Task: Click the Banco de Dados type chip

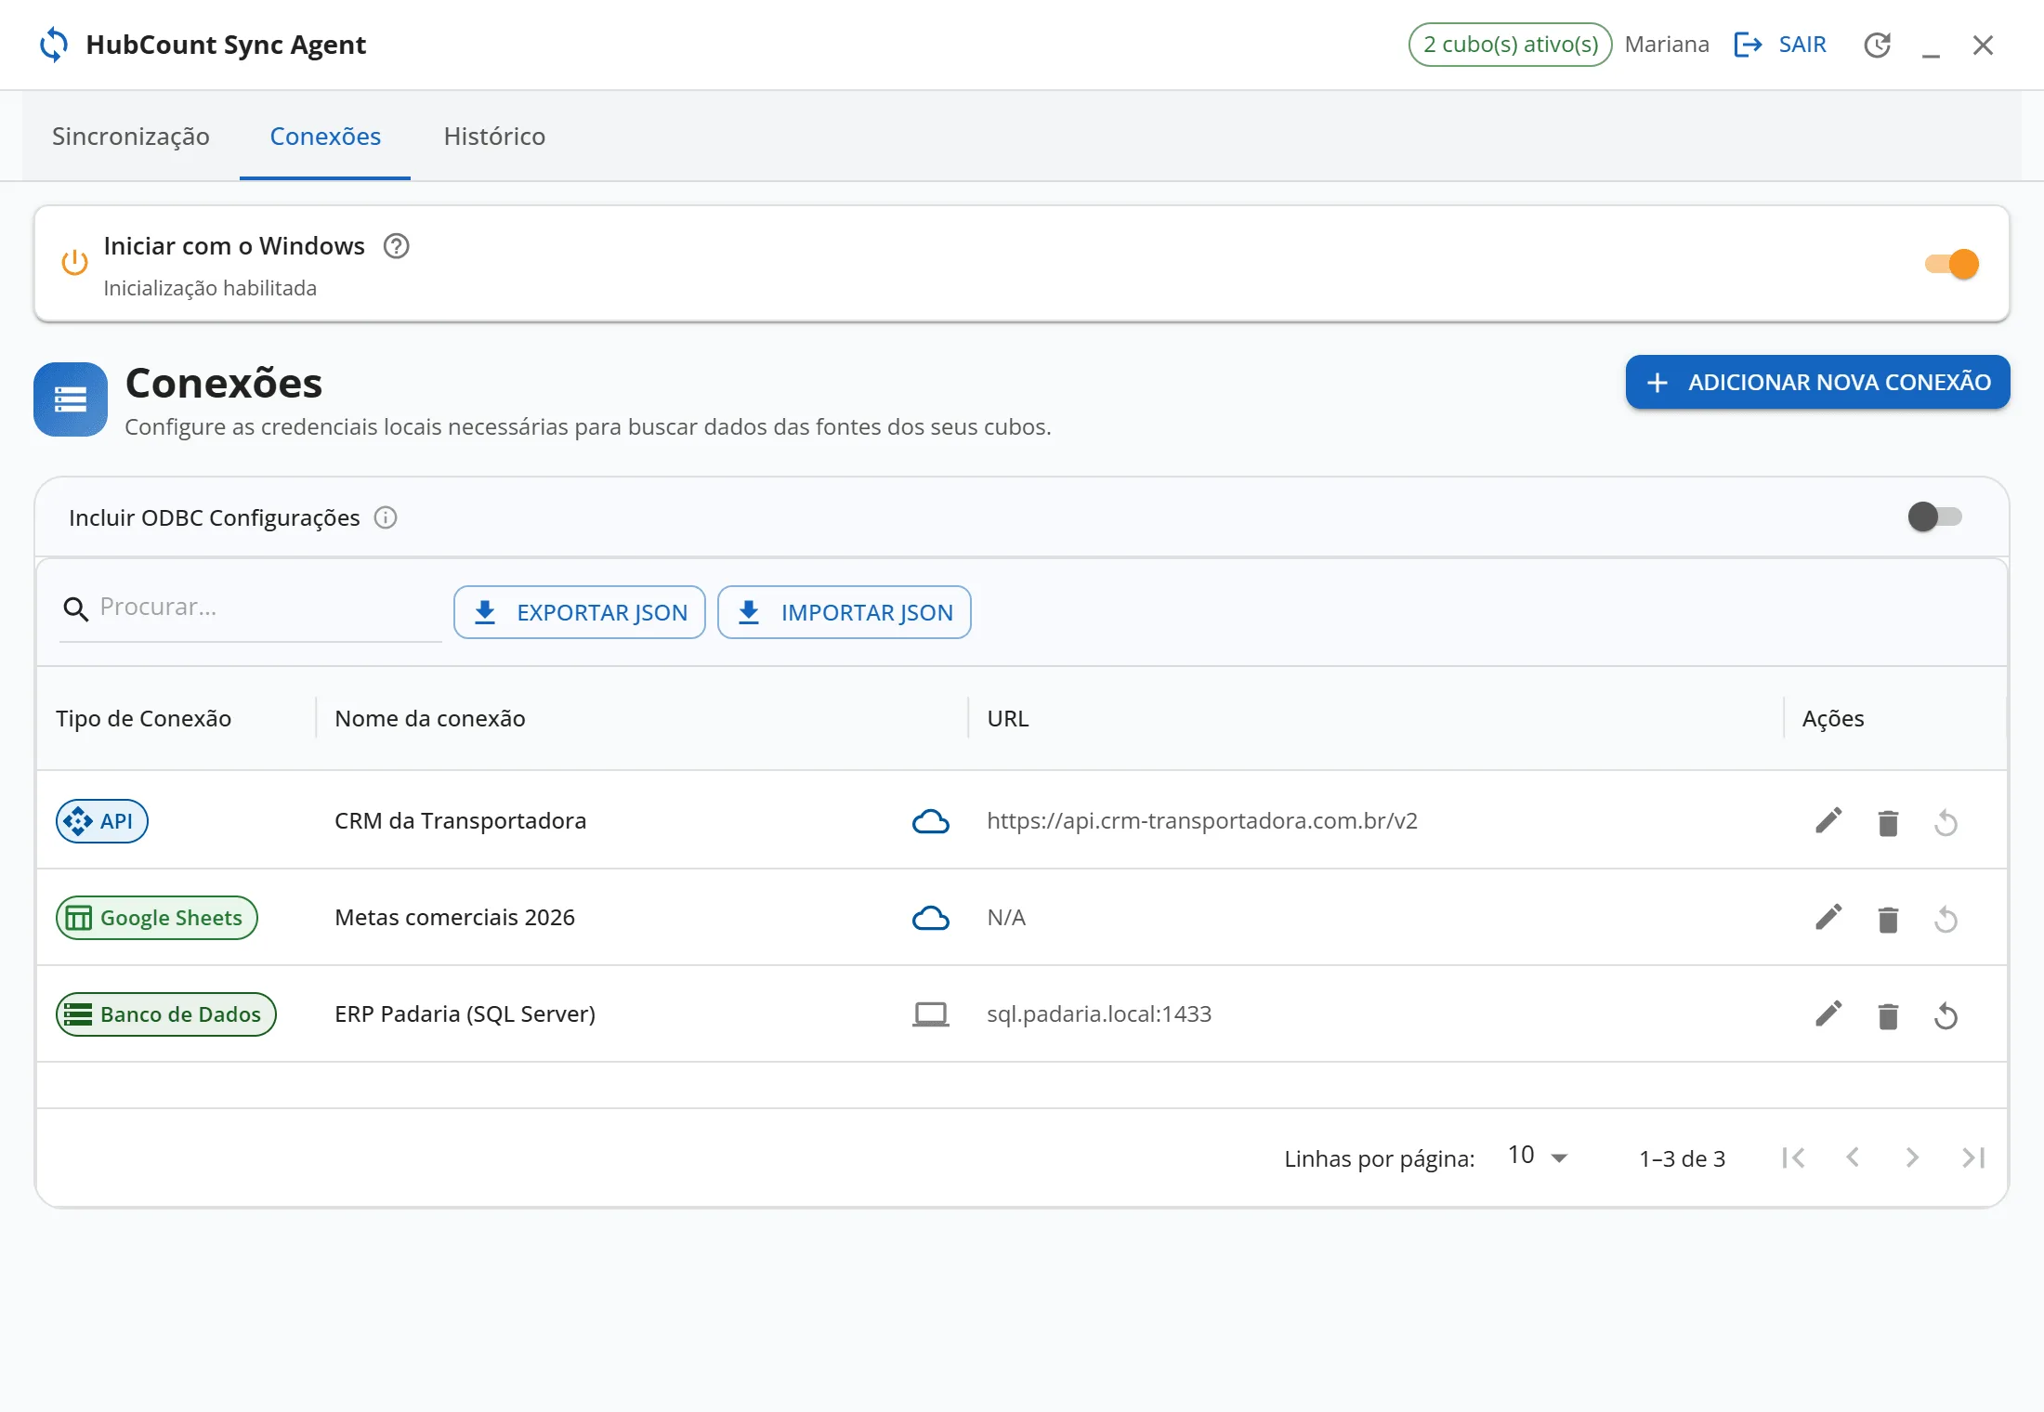Action: (x=166, y=1014)
